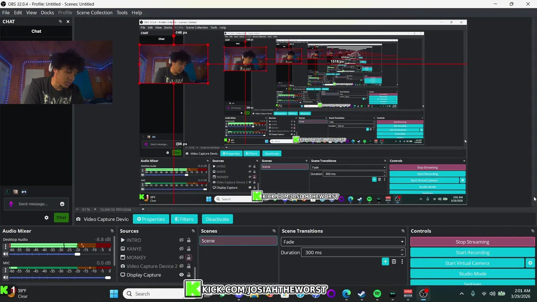537x302 pixels.
Task: Hide the Display Capture source
Action: click(182, 275)
